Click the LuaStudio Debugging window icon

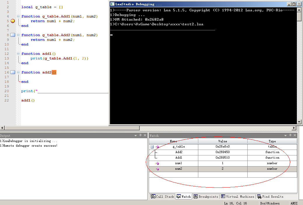tap(112, 4)
